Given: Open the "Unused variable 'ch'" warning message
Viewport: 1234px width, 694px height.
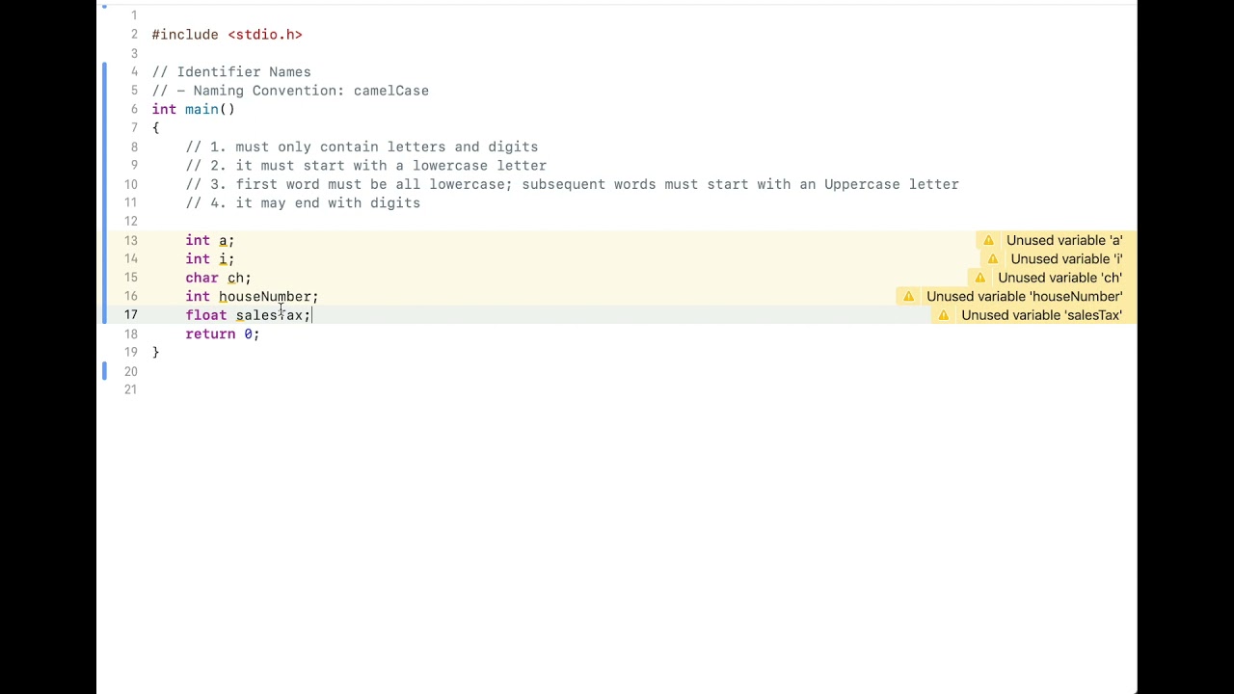Looking at the screenshot, I should pos(1060,278).
